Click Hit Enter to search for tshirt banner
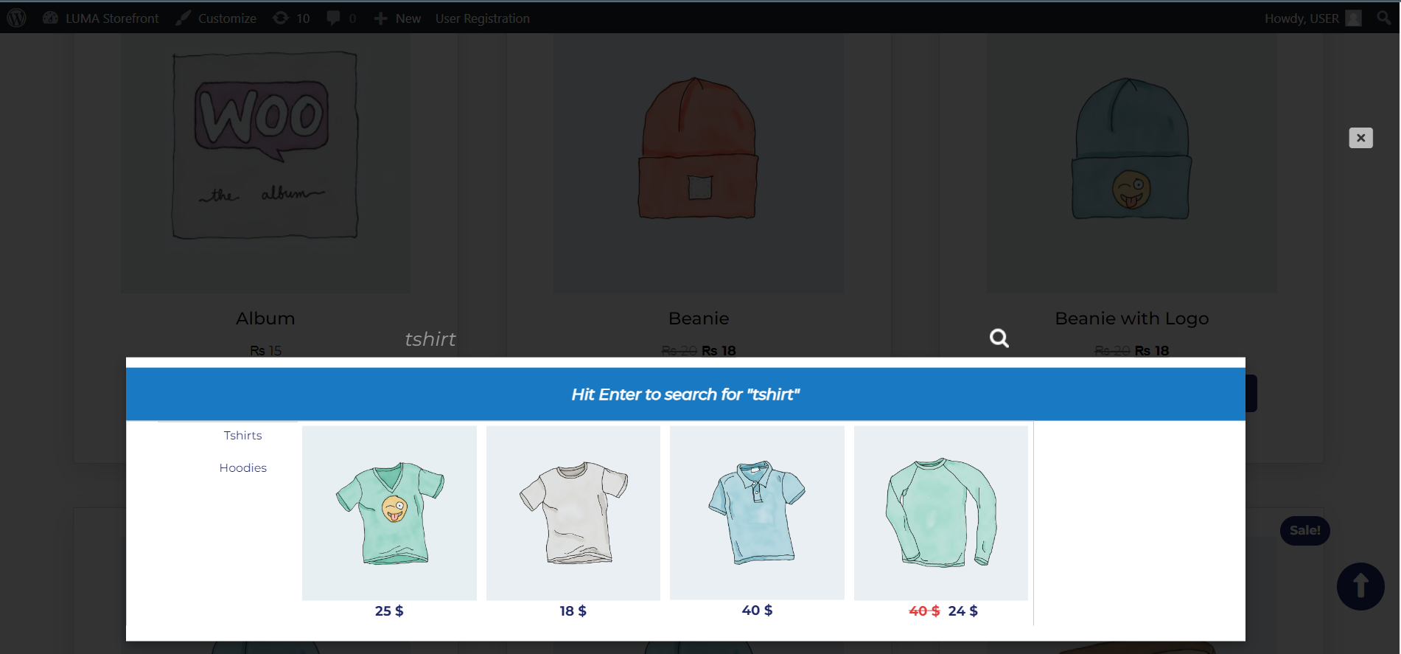The height and width of the screenshot is (654, 1401). [x=685, y=394]
